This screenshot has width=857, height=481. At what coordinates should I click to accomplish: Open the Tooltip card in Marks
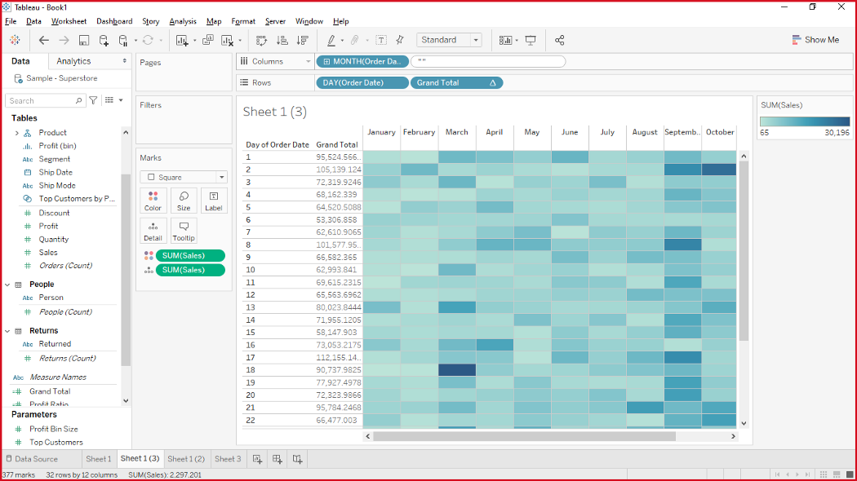point(184,231)
